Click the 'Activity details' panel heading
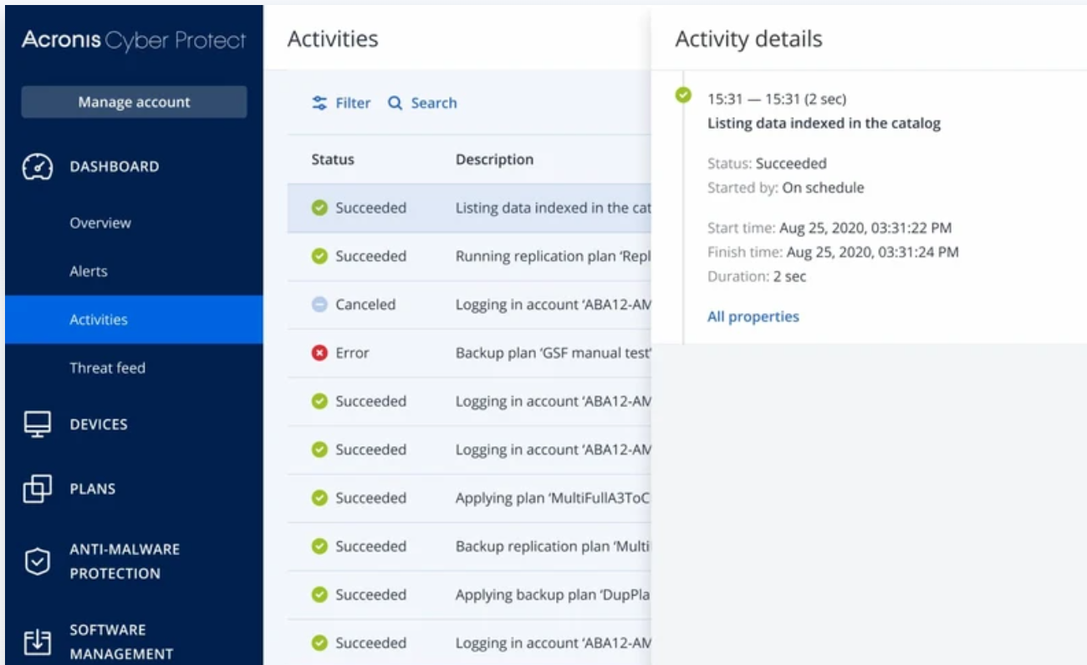 click(x=748, y=39)
